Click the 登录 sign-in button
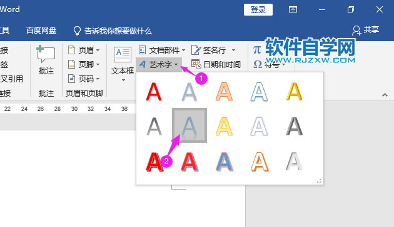Viewport: 394px width, 227px height. point(258,10)
